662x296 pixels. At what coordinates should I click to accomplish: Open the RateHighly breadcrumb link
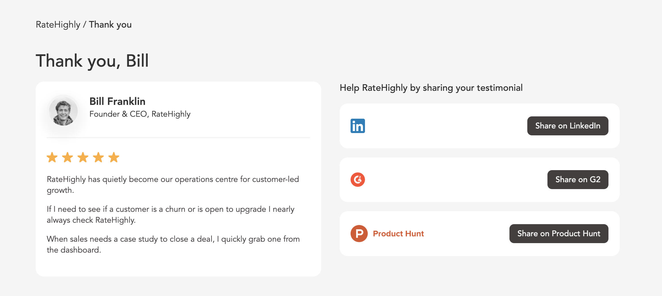pyautogui.click(x=58, y=25)
